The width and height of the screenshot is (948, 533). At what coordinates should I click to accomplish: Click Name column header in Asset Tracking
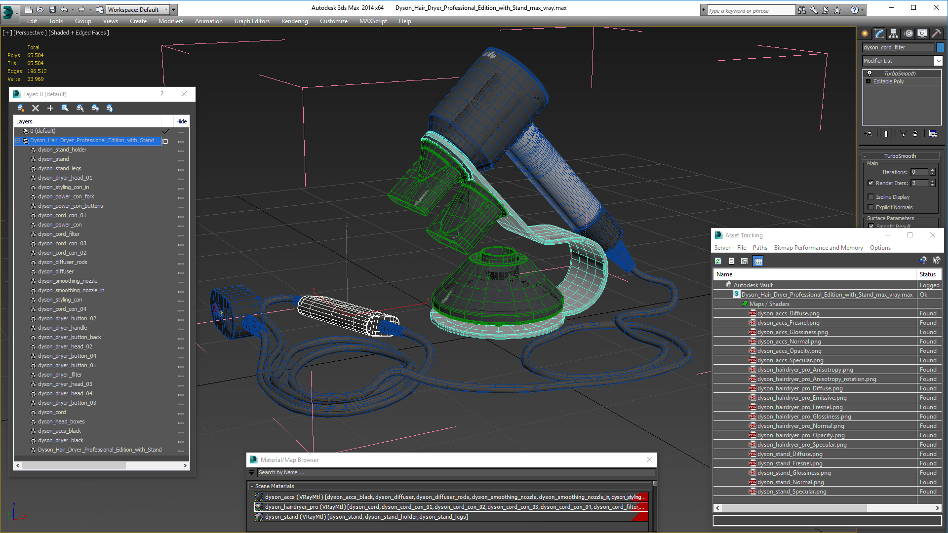point(815,274)
